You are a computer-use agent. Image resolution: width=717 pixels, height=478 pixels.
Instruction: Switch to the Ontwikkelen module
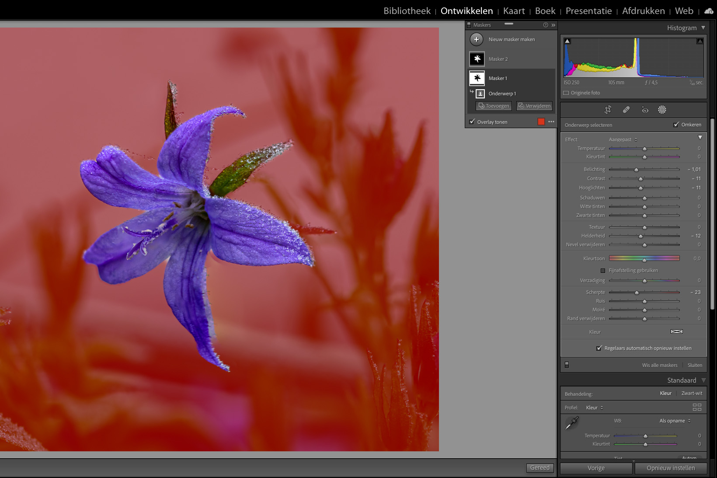(x=466, y=11)
